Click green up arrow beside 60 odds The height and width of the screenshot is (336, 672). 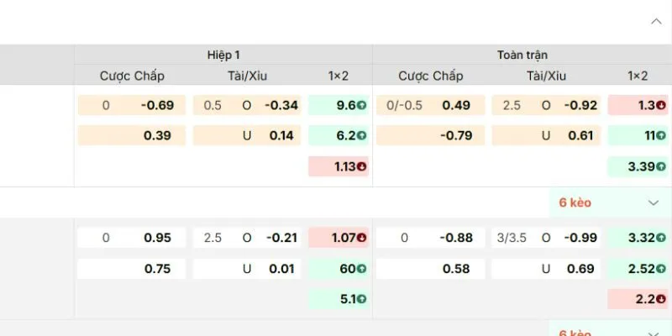(x=361, y=269)
